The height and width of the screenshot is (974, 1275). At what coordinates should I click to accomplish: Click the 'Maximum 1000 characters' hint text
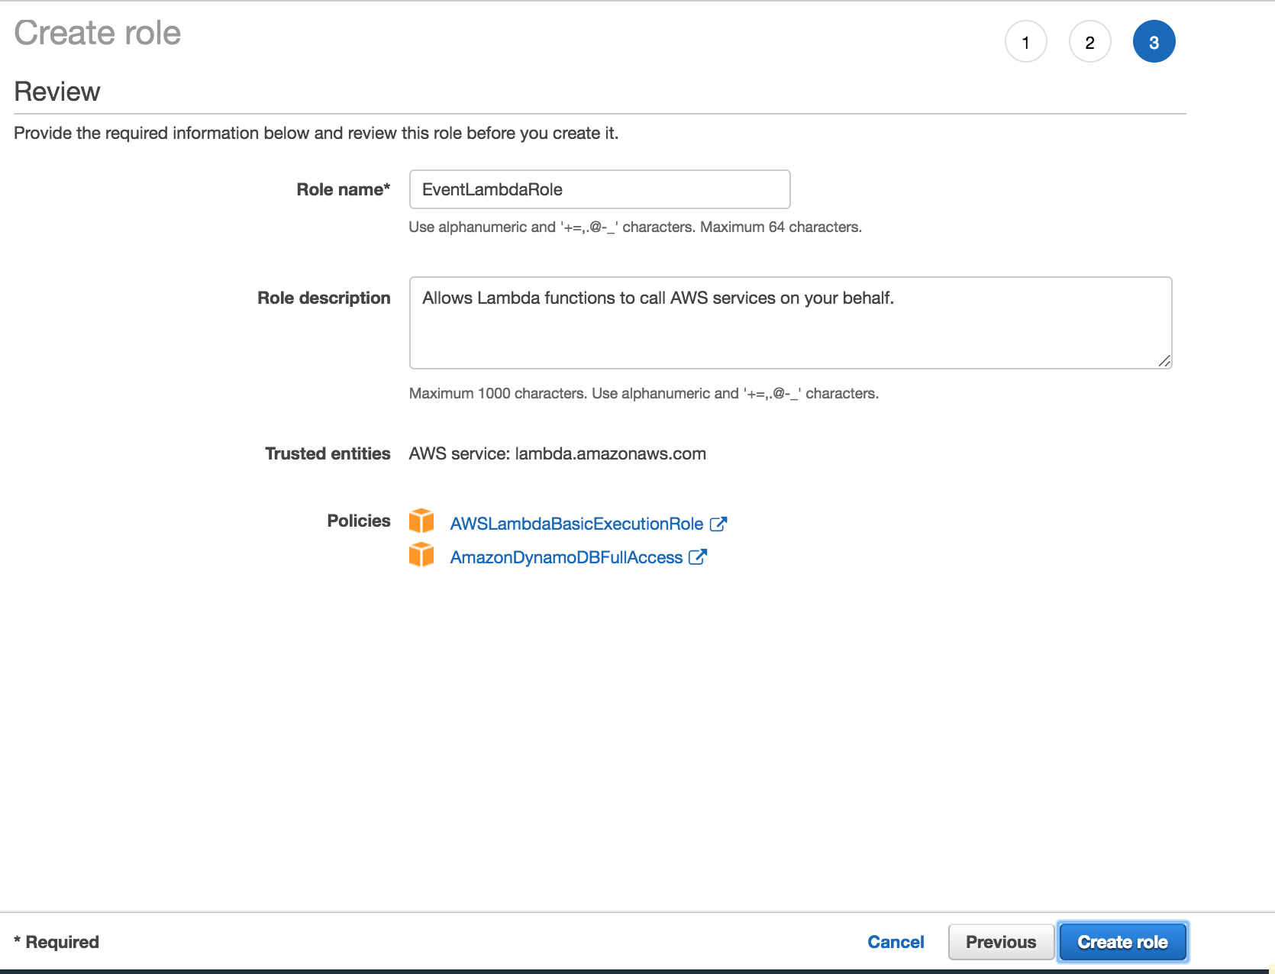click(498, 393)
